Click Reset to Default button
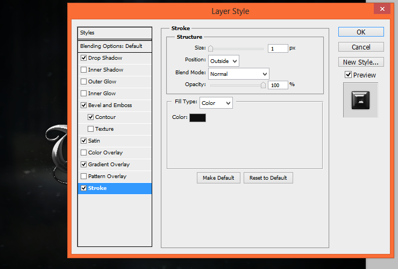Viewport: 398px width, 269px height. (268, 178)
